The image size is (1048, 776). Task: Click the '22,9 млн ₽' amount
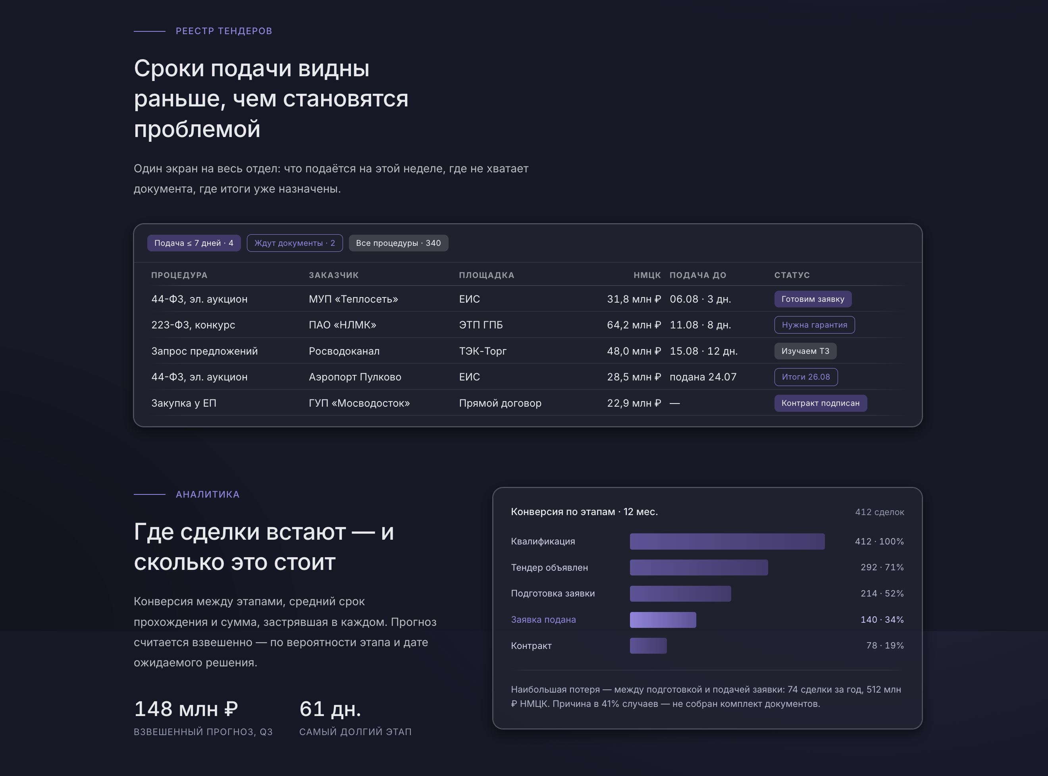[x=634, y=403]
